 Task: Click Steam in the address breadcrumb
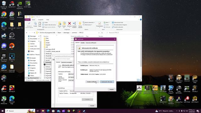[59, 33]
